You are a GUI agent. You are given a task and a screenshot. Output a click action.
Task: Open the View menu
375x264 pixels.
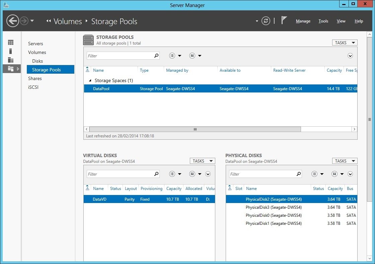[x=341, y=21]
